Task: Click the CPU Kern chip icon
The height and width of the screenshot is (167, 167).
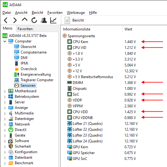Action: coord(70,42)
